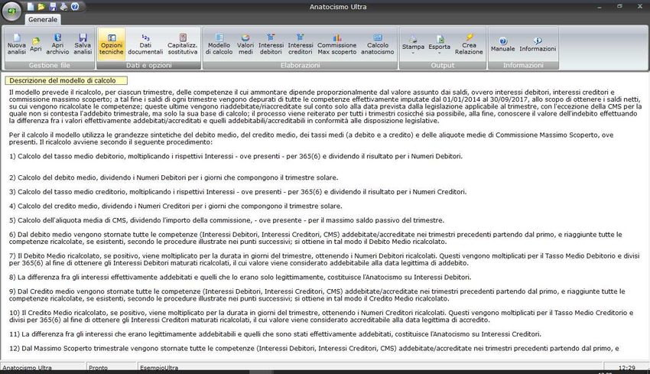
Task: Switch to the Generale ribbon tab
Action: [43, 20]
